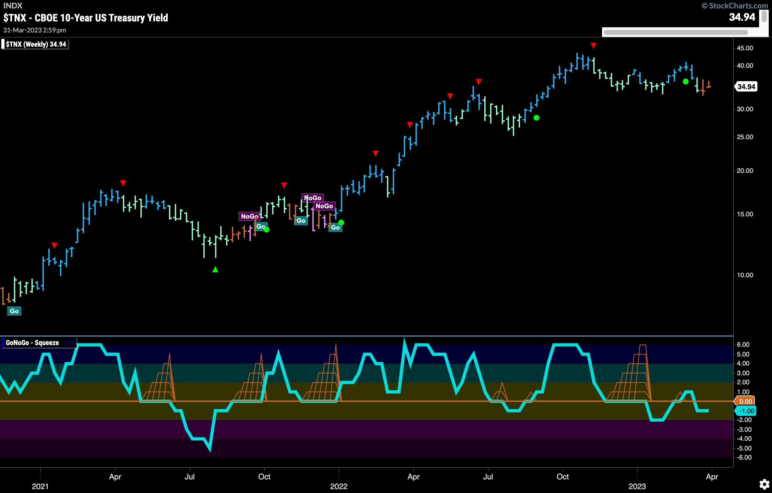Open chart settings via gear icon
Screen dimensions: 772x493
click(764, 484)
